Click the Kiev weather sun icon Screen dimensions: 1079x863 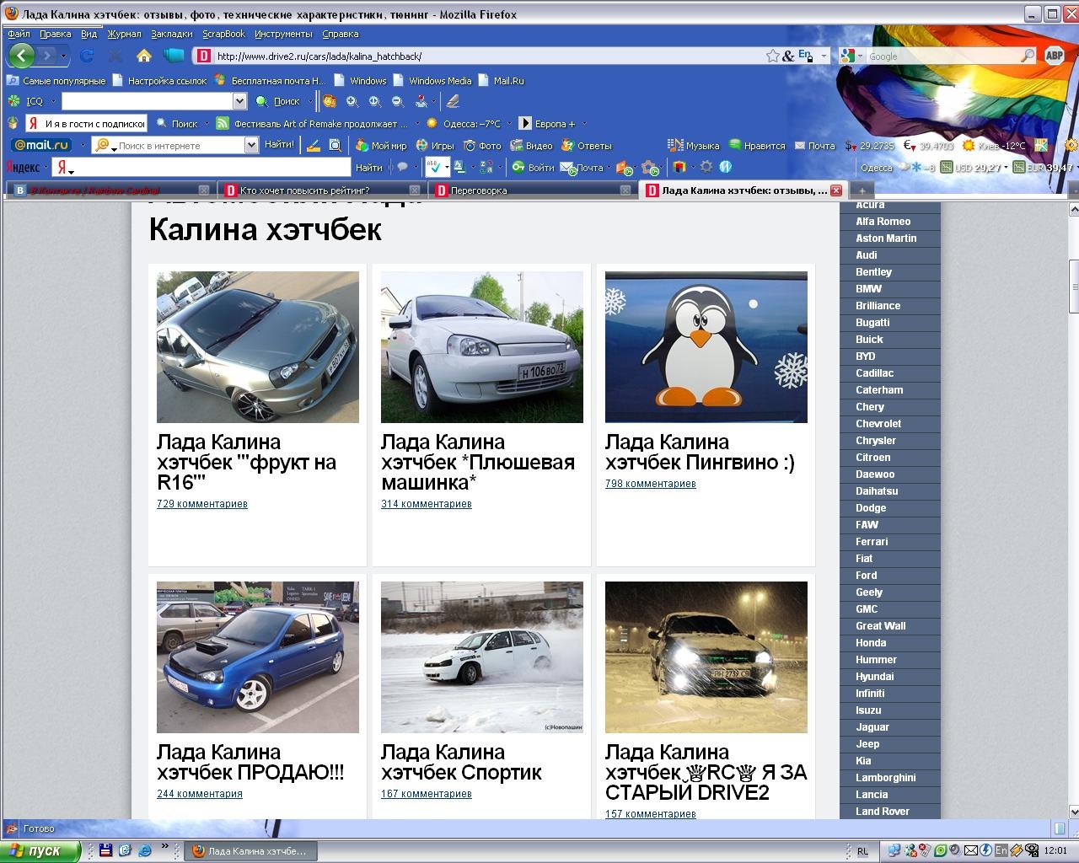[969, 145]
